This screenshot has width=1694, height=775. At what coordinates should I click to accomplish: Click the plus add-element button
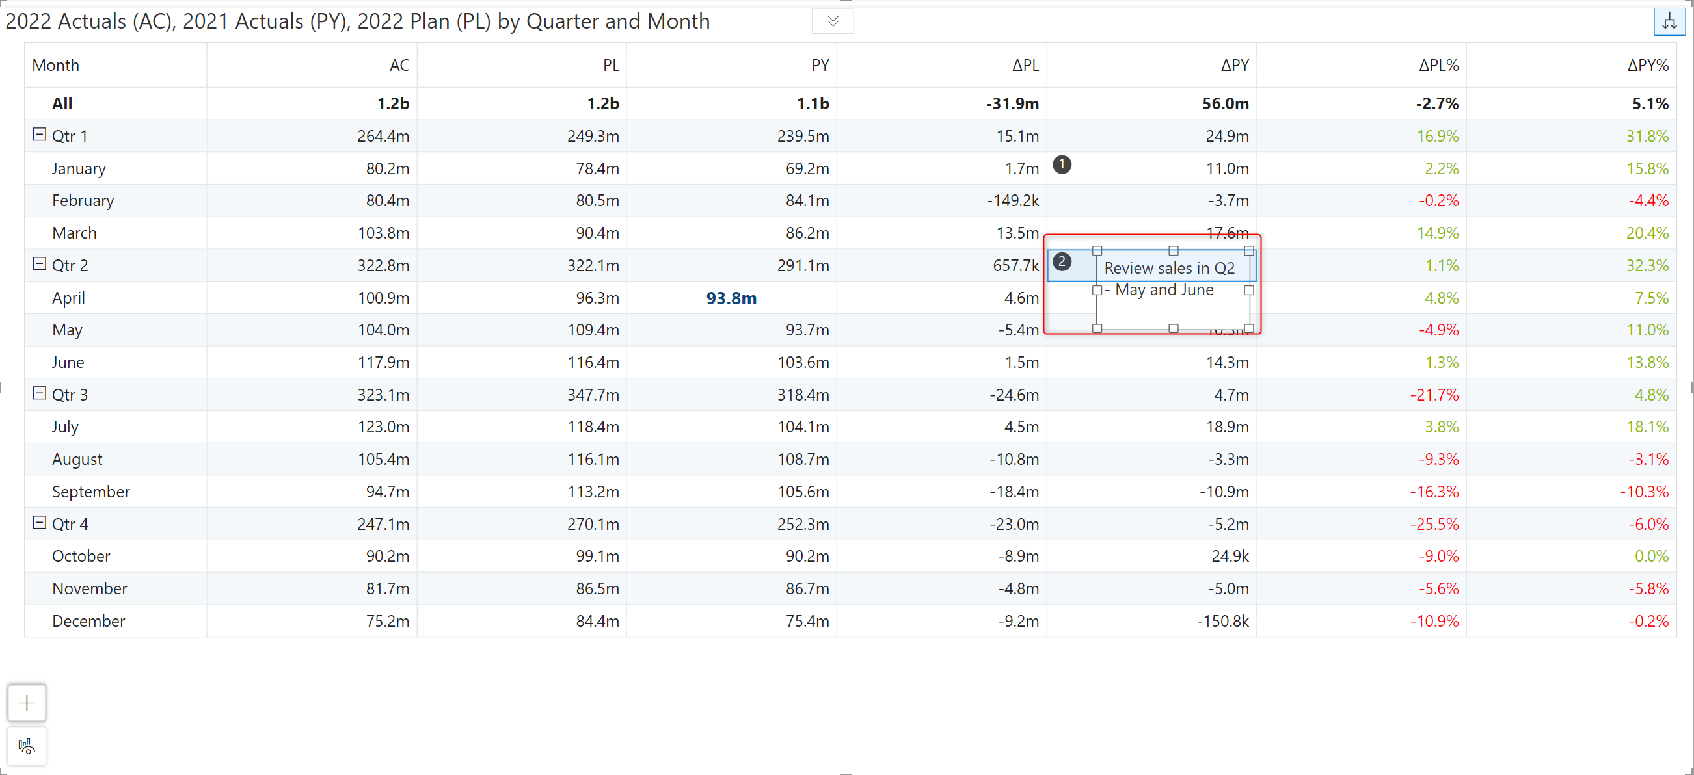(x=27, y=703)
